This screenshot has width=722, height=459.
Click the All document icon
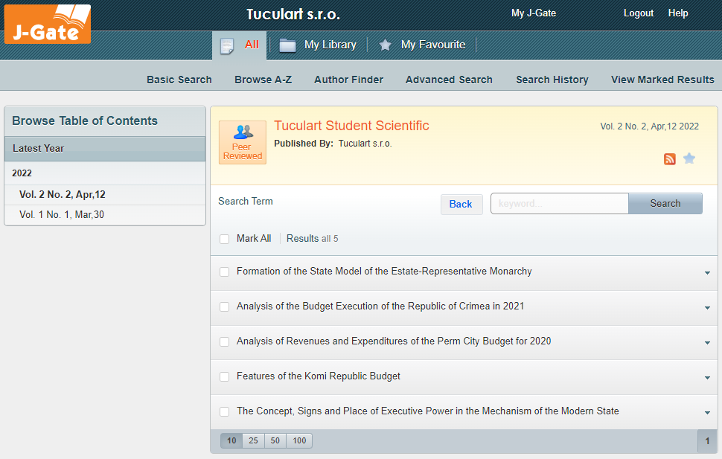pyautogui.click(x=227, y=45)
